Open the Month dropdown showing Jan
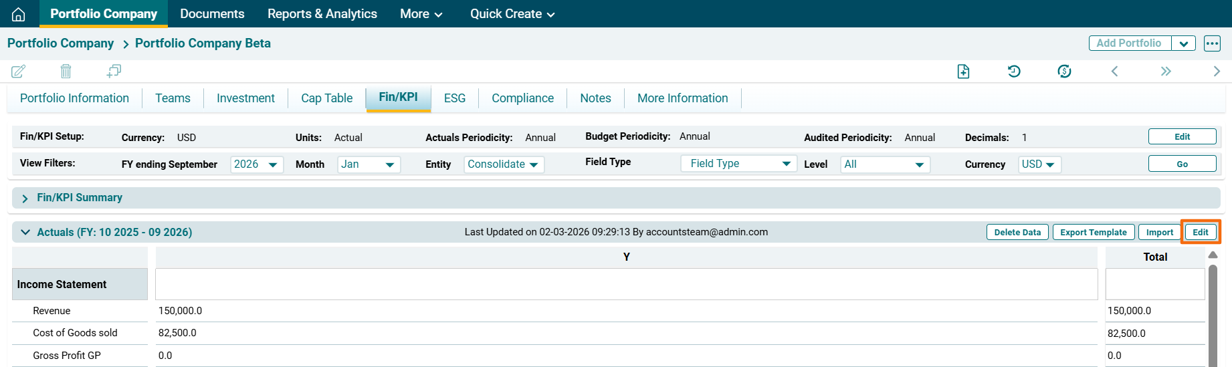The height and width of the screenshot is (367, 1232). click(x=368, y=164)
